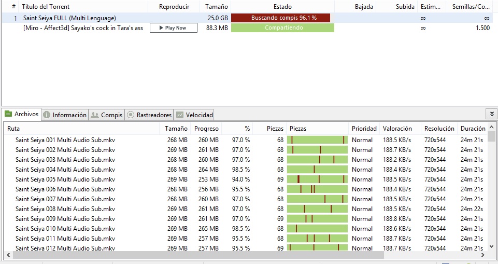The height and width of the screenshot is (264, 498).
Task: Click the file list down scroll arrow
Action: coord(491,246)
